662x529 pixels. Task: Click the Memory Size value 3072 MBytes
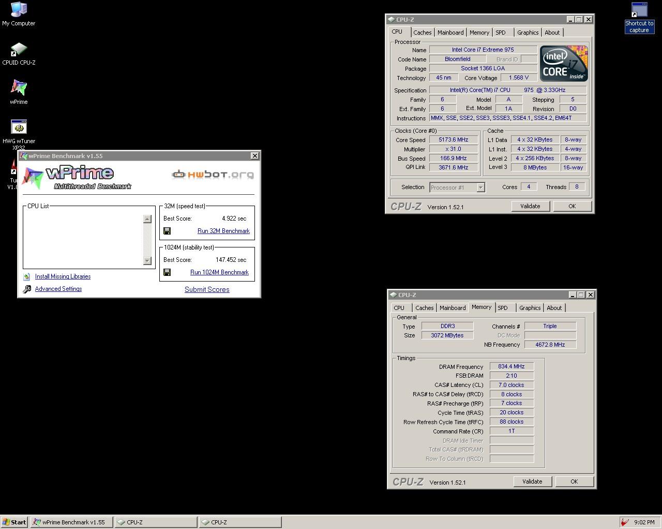tap(447, 336)
